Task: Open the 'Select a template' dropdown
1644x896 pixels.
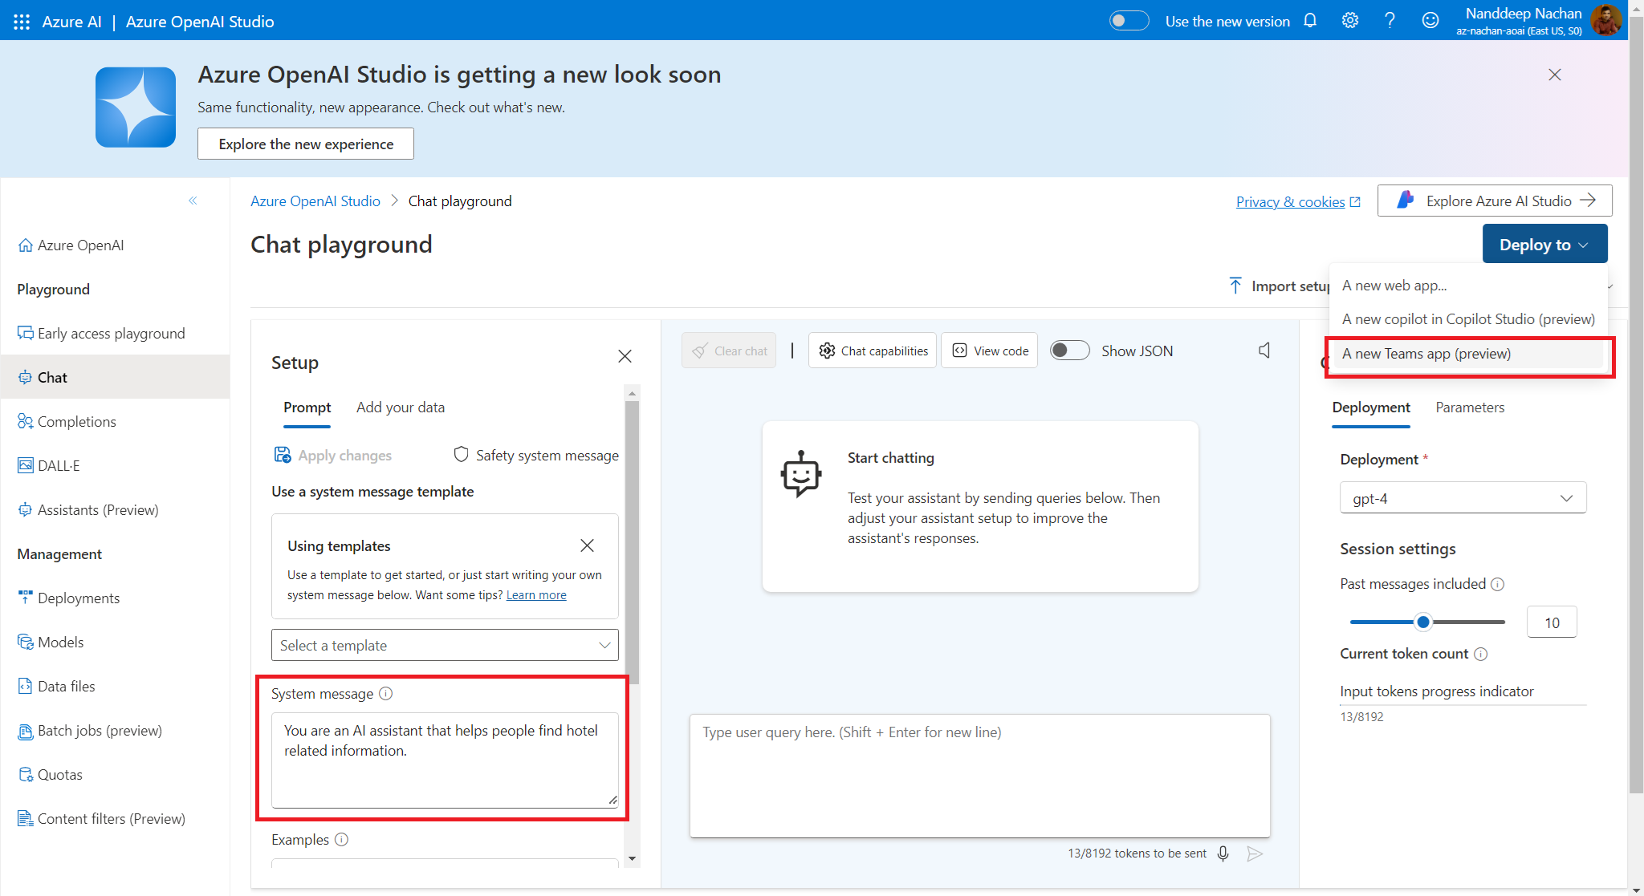Action: click(445, 646)
